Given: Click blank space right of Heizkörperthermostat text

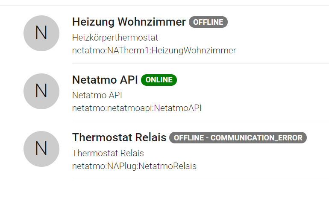Looking at the screenshot, I should point(244,38).
